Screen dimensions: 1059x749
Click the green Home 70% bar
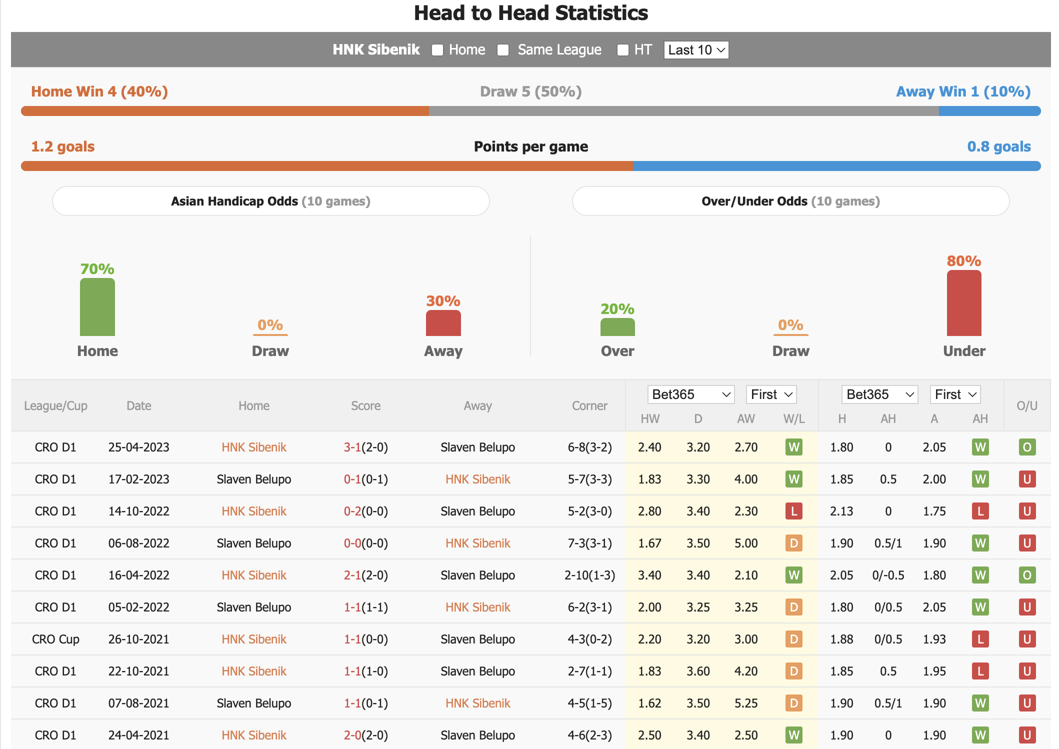click(x=97, y=307)
